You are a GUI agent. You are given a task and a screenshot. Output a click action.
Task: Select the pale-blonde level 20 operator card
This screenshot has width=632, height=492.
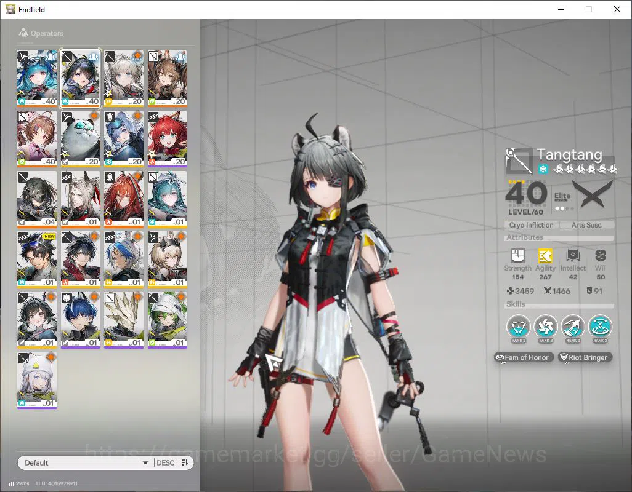pyautogui.click(x=124, y=79)
